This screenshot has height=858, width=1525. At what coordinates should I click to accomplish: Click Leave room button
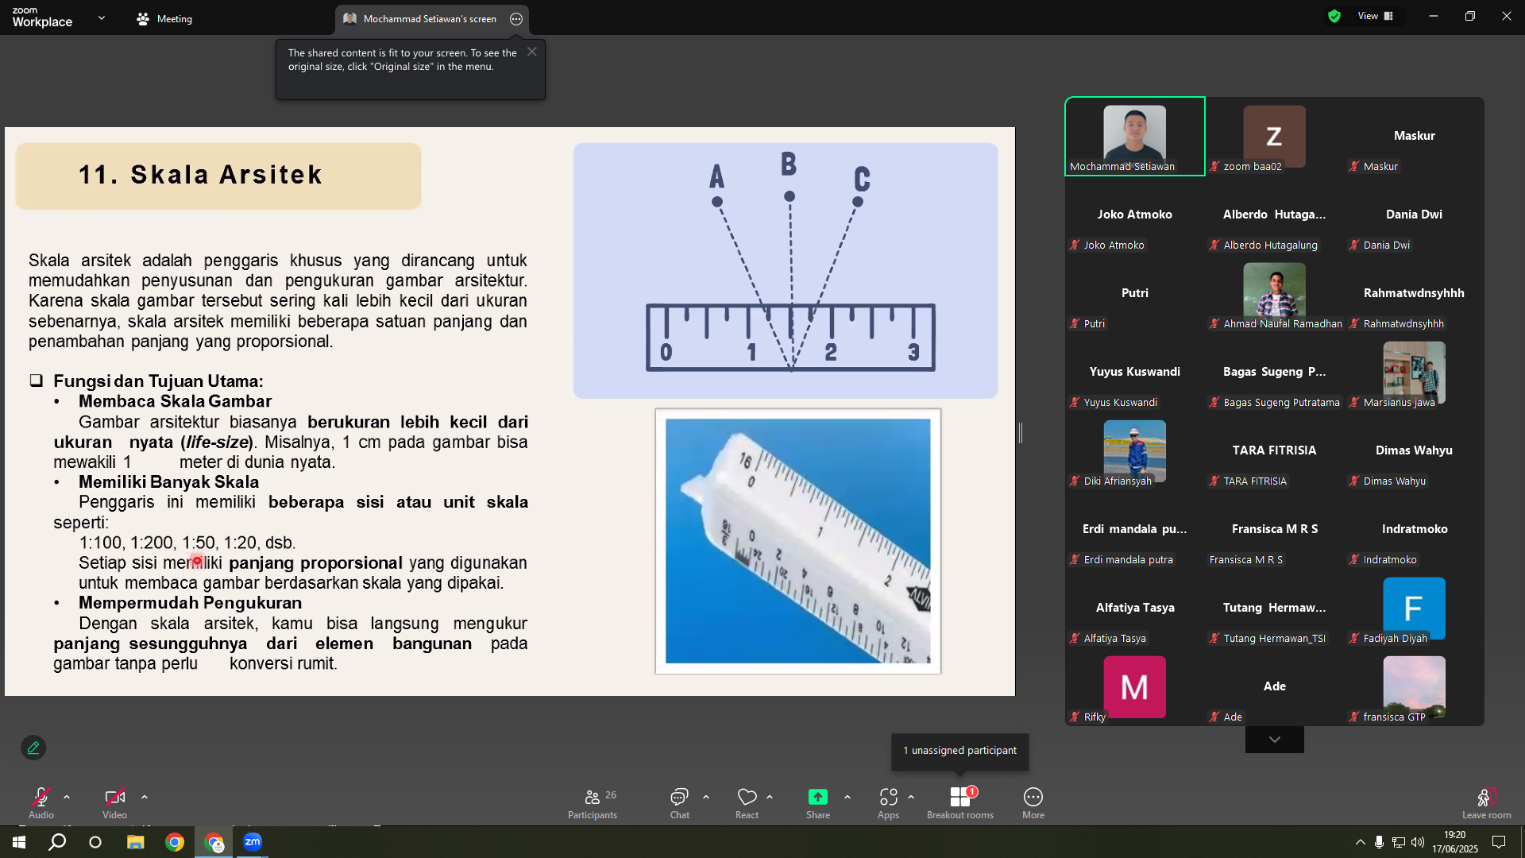1487,802
